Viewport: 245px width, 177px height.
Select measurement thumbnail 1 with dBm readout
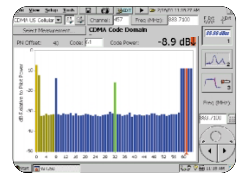click(x=217, y=36)
